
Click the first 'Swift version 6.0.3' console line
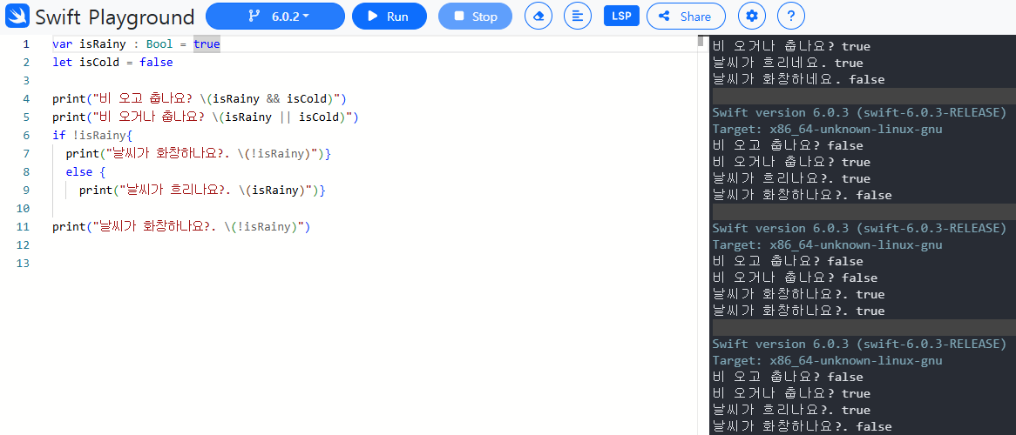coord(858,112)
